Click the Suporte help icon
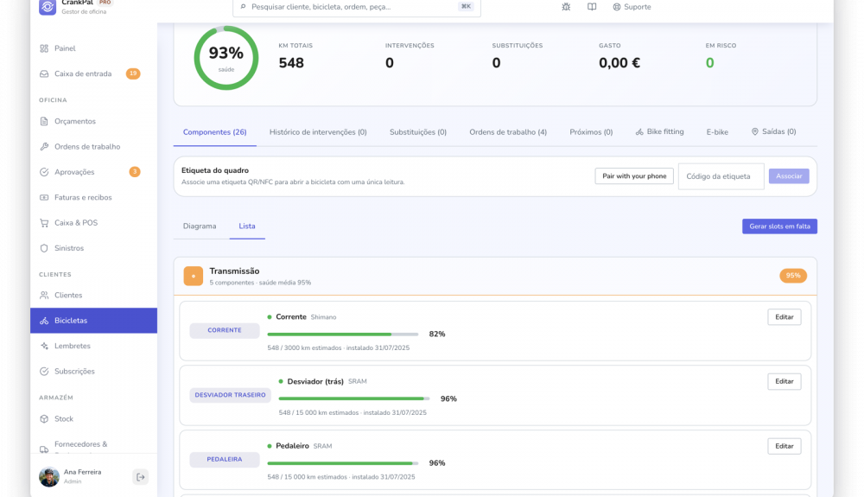 coord(617,7)
